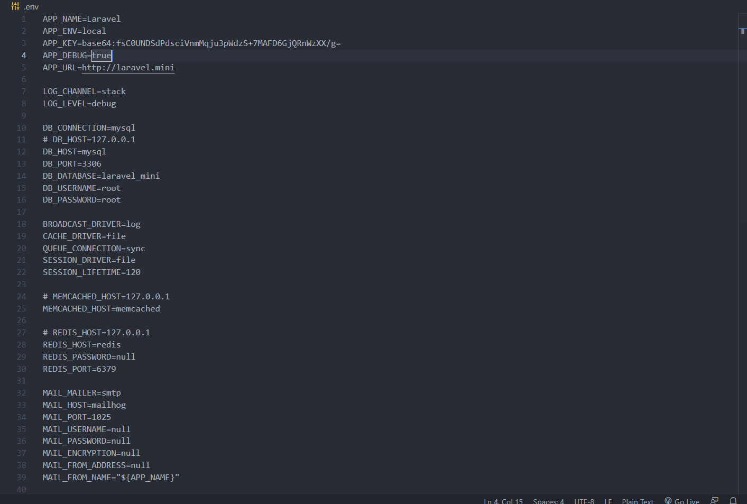747x504 pixels.
Task: Click the .env file settings icon in breadcrumb
Action: (15, 6)
